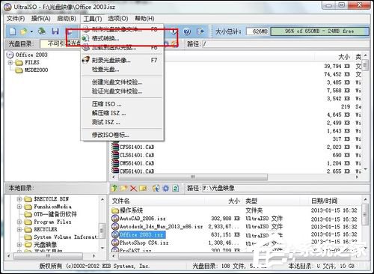Click the 96% of 650MB capacity bar

[x=319, y=31]
